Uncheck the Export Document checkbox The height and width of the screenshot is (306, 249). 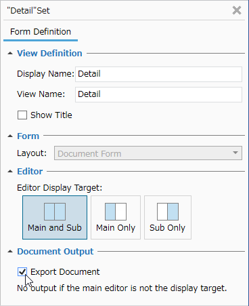[x=22, y=271]
